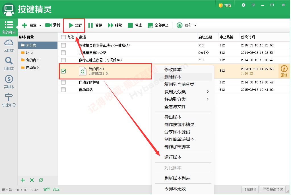The image size is (291, 195).
Task: Uncheck the 我的脚本1 row checkbox
Action: (63, 71)
